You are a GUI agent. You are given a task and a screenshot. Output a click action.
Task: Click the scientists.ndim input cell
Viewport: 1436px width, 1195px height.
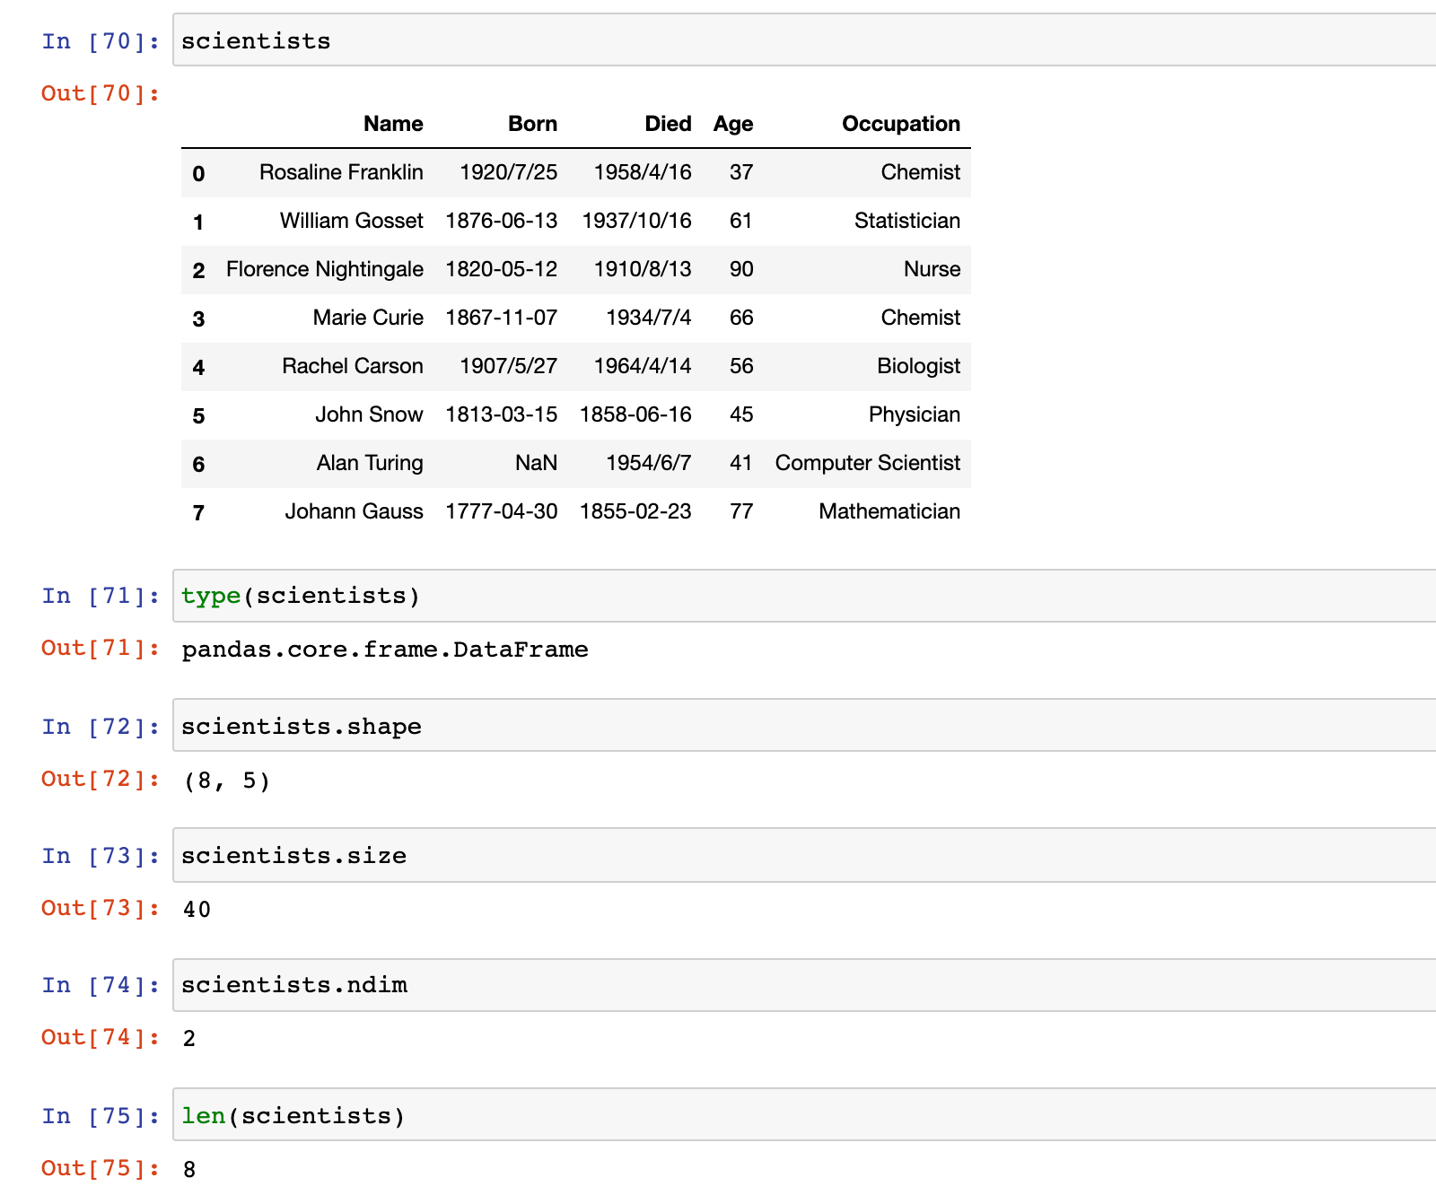coord(804,985)
